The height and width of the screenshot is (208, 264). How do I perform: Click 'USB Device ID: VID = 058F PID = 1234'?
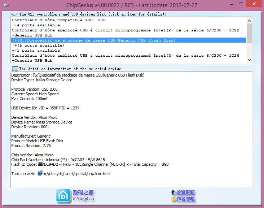(x=45, y=108)
